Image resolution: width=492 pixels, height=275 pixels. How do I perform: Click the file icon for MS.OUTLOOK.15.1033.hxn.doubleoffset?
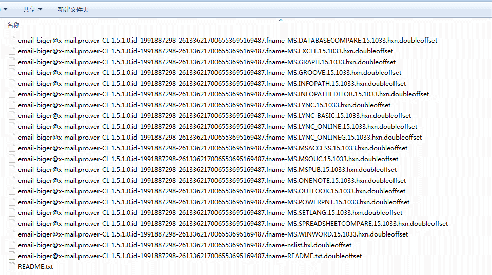click(x=12, y=191)
